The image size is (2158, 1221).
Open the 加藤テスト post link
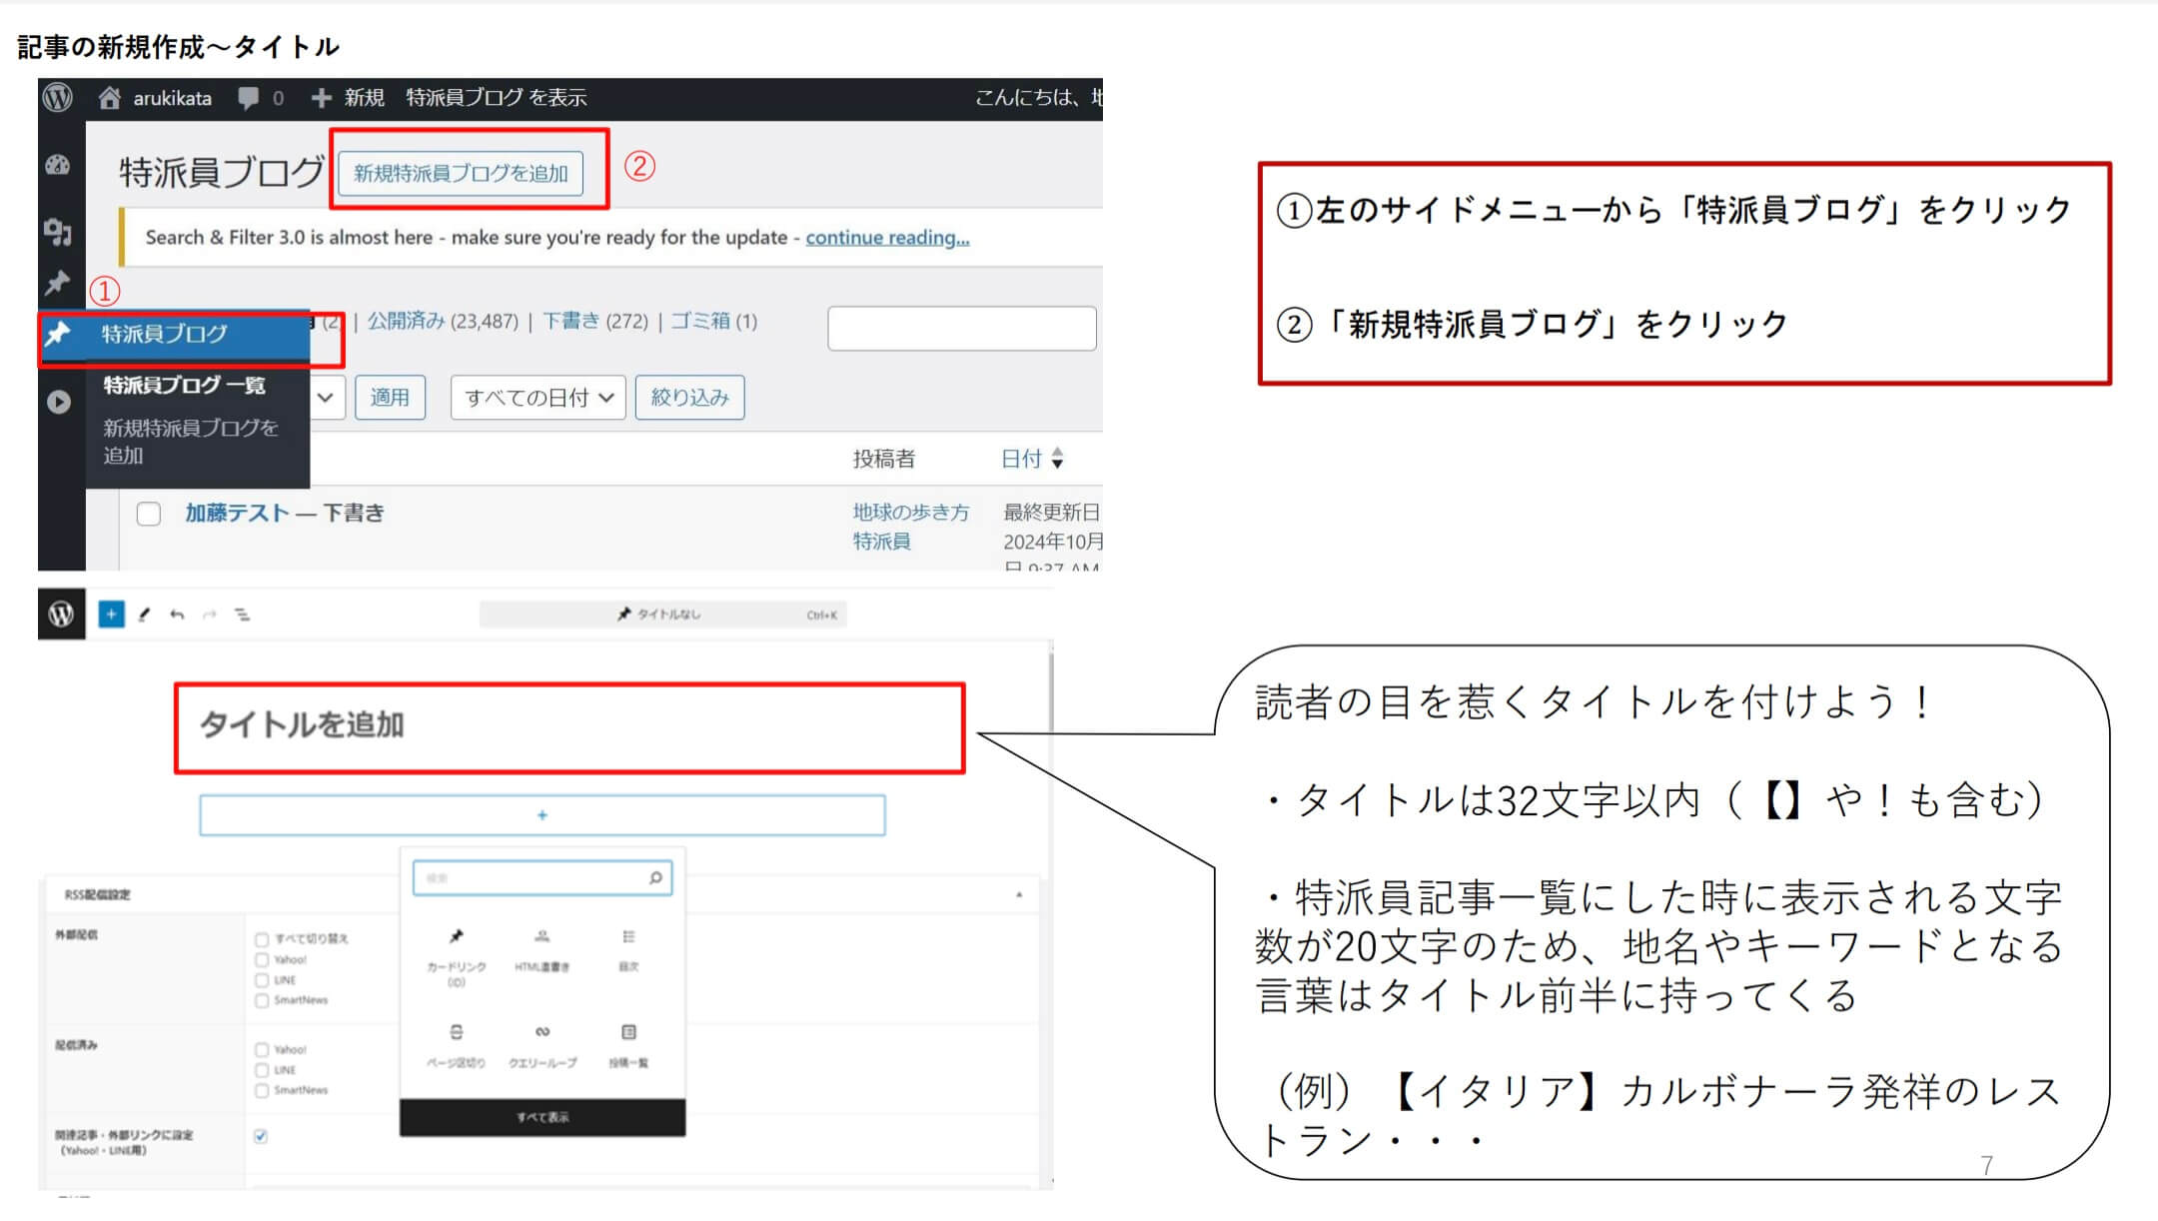click(x=237, y=513)
